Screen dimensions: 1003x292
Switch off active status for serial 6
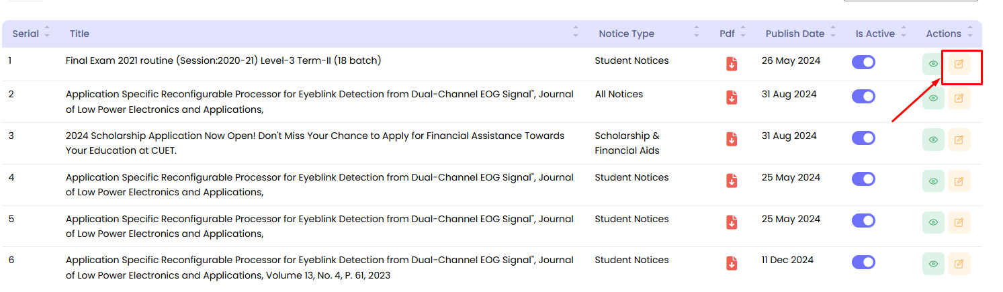[x=863, y=262]
